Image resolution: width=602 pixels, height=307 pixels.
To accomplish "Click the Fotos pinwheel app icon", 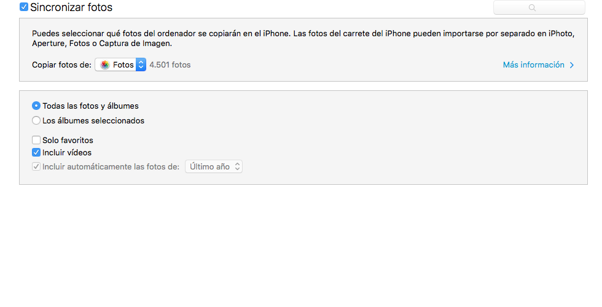I will [105, 65].
